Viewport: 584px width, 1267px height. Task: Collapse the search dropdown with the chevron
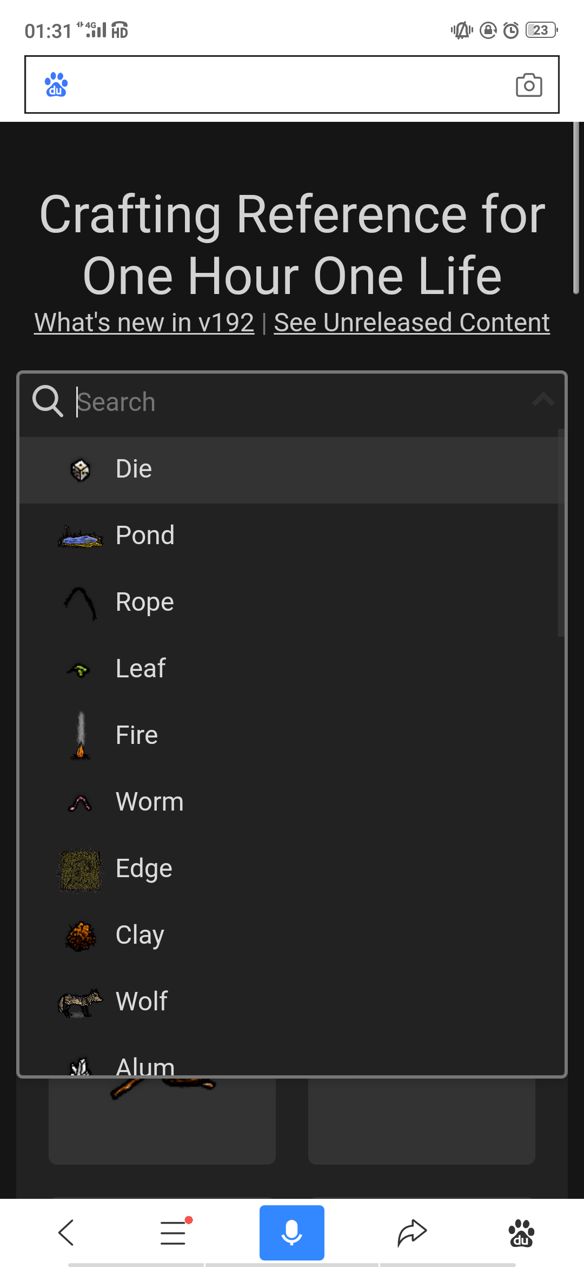[x=543, y=400]
